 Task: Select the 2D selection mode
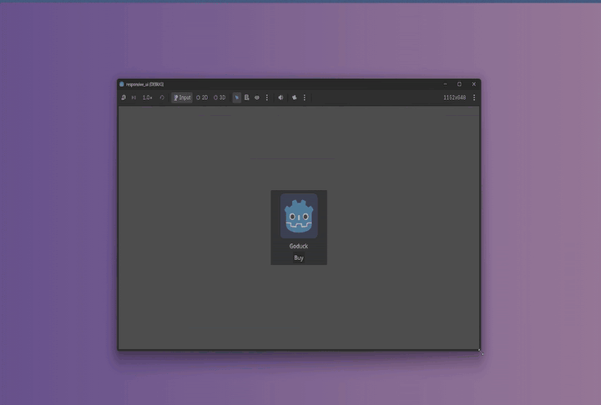[x=202, y=97]
